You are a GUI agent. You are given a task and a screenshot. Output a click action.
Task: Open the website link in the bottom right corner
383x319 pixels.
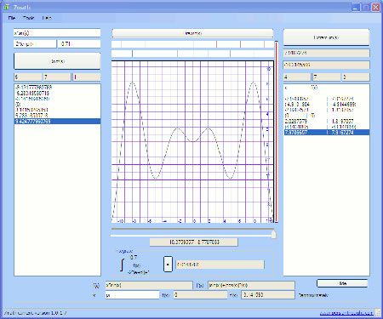coord(346,313)
